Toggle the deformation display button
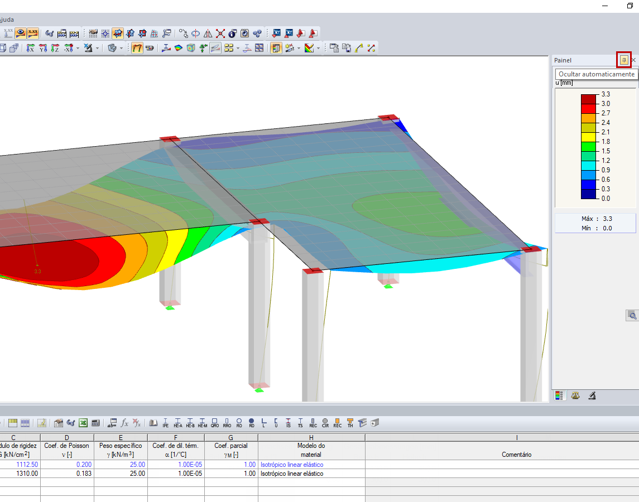The height and width of the screenshot is (502, 639). pos(137,48)
